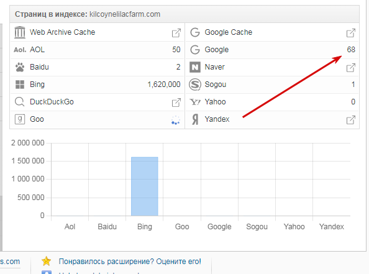This screenshot has width=369, height=274.
Task: Click the Yandex Я logo icon
Action: tap(195, 119)
